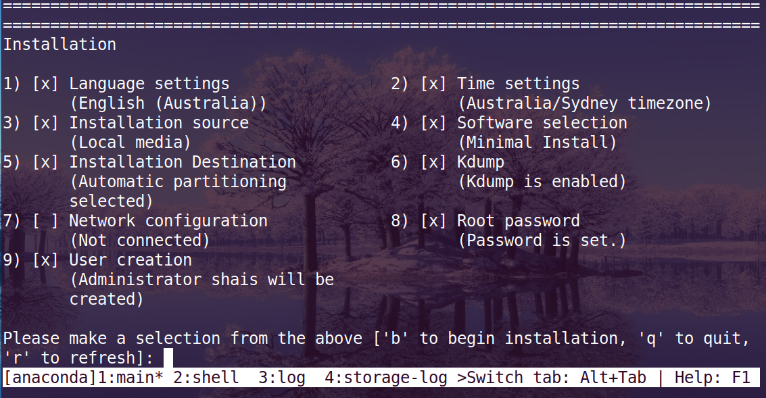Toggle the Kdump [x] checkbox
Screen dimensions: 766x398
pyautogui.click(x=433, y=162)
